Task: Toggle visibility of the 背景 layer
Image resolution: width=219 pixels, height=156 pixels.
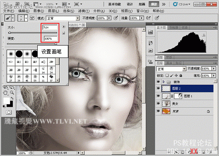Action: tap(158, 111)
